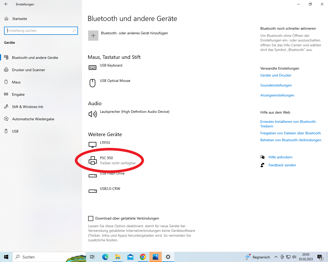Select USB Keyboard device entry text
Image resolution: width=328 pixels, height=262 pixels.
(111, 65)
